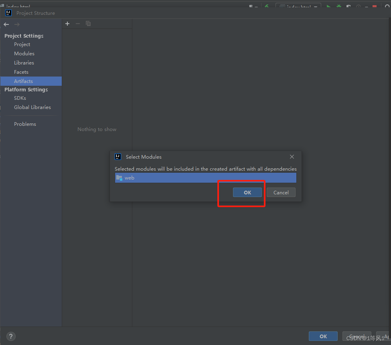Open the SDKs platform settings
The image size is (391, 345).
pos(31,98)
